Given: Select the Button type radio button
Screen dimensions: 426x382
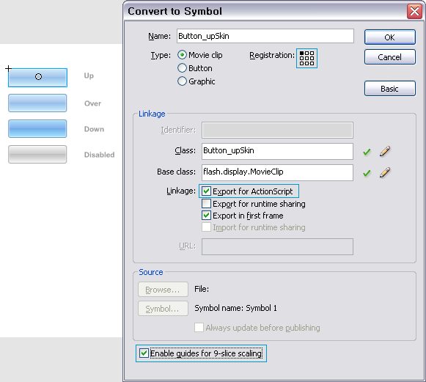Looking at the screenshot, I should tap(182, 68).
